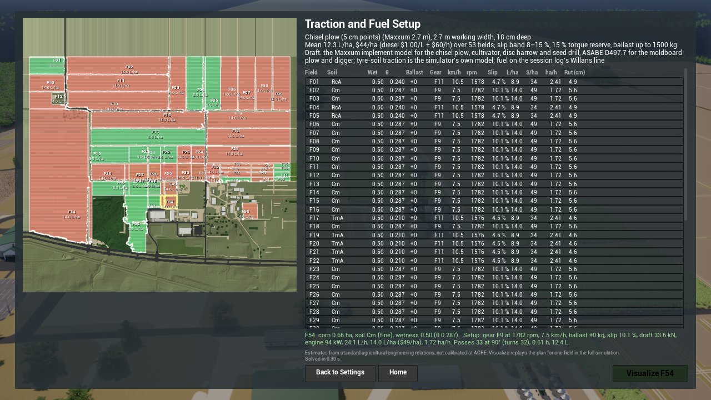Click the Ballast column header

click(x=414, y=72)
